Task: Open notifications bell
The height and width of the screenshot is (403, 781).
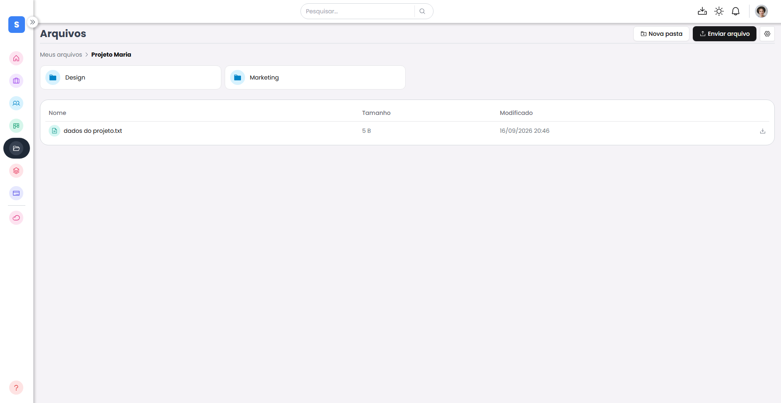Action: [736, 11]
